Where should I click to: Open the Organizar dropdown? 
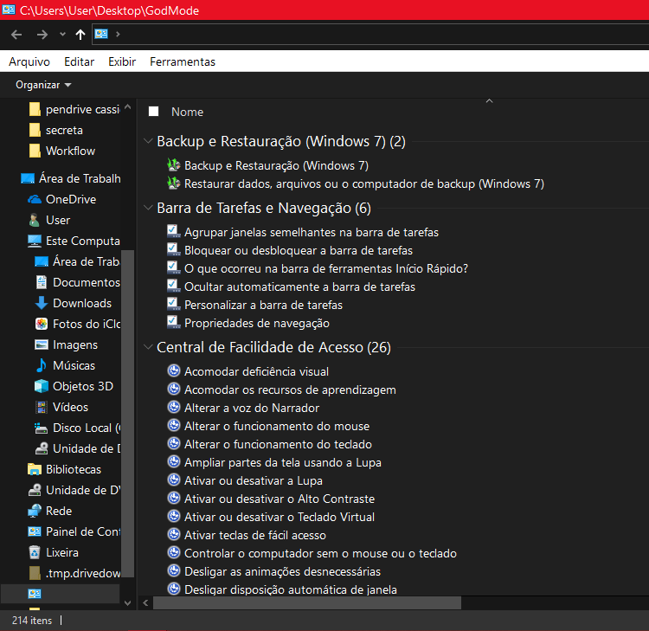43,85
